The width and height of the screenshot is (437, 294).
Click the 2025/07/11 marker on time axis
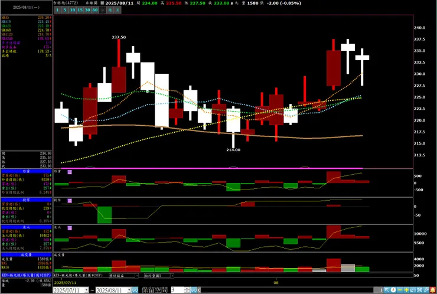pyautogui.click(x=65, y=283)
